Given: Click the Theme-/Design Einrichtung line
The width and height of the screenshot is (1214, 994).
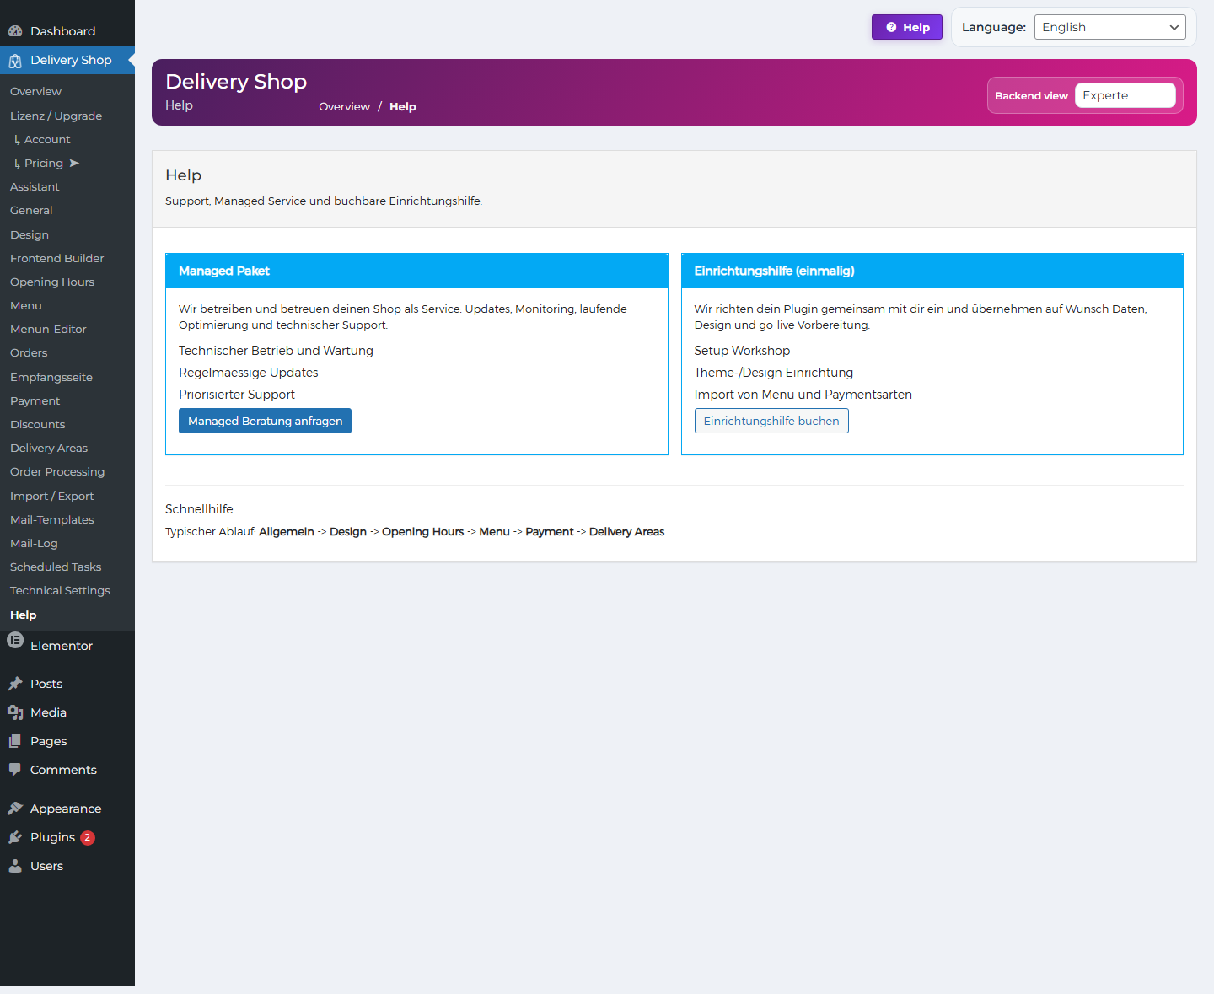Looking at the screenshot, I should tap(774, 373).
